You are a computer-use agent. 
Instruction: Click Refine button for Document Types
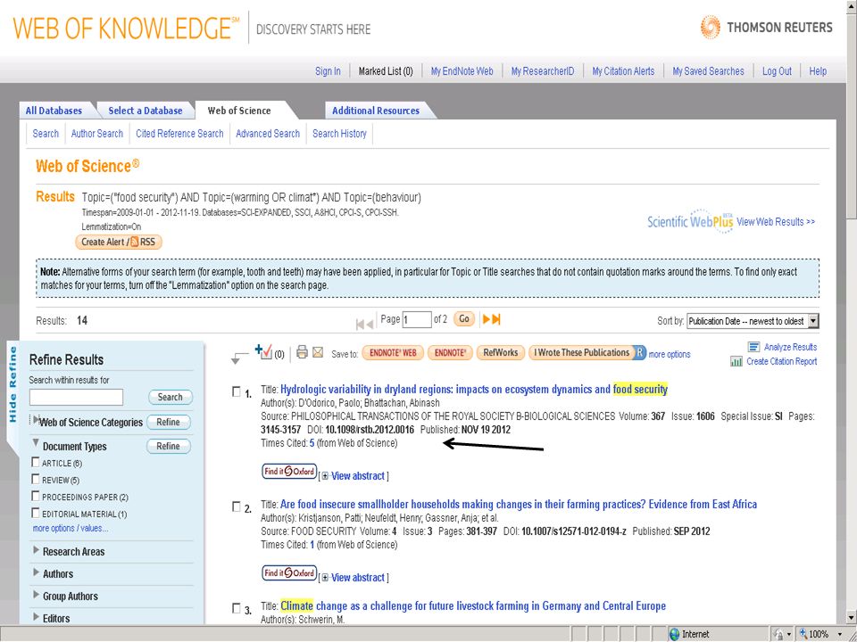pos(169,446)
